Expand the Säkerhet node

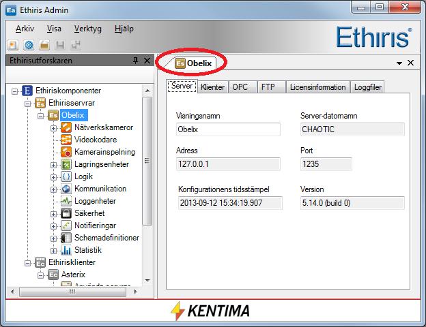(x=53, y=214)
